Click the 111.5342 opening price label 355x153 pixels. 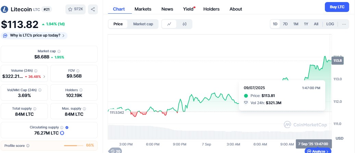click(117, 112)
